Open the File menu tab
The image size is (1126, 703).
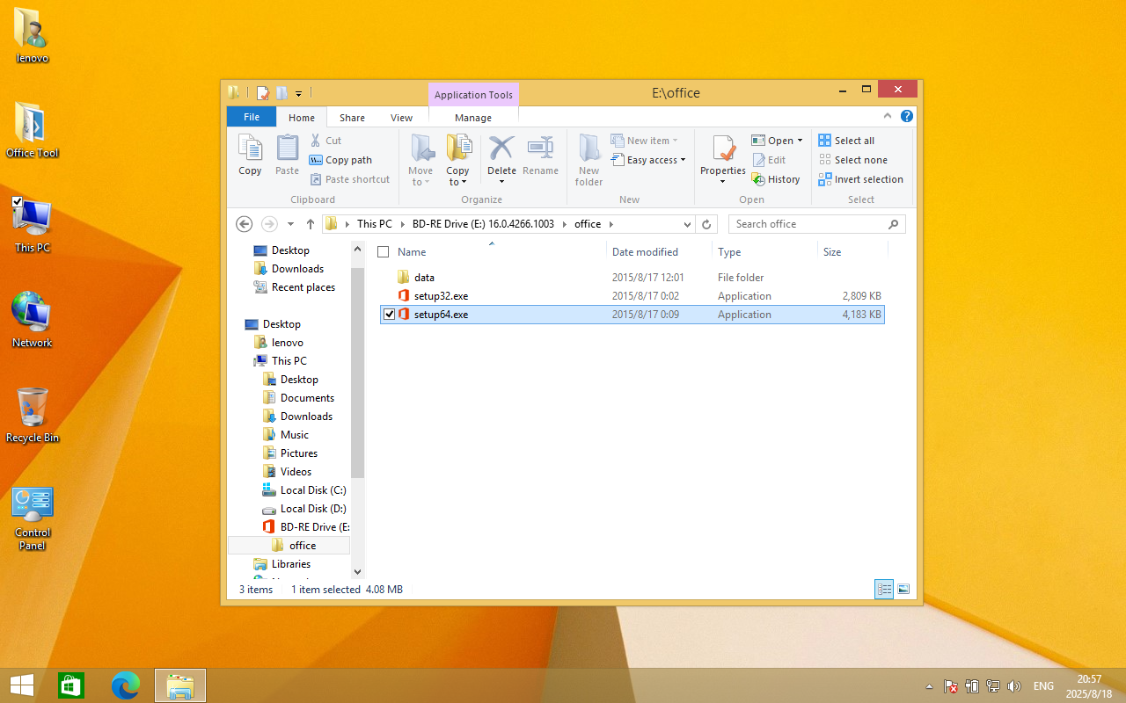(x=252, y=117)
